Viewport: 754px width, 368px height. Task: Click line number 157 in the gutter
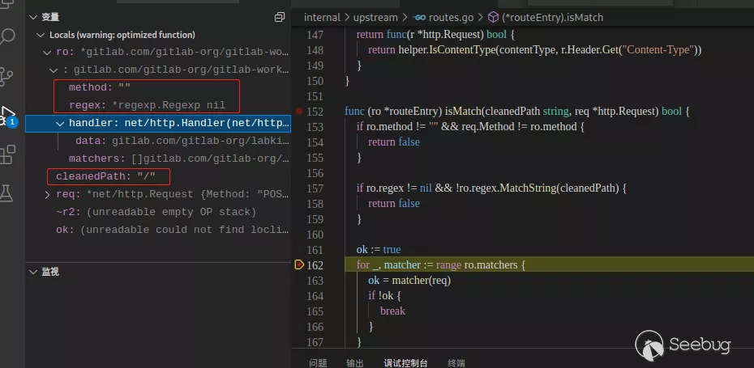(x=315, y=188)
